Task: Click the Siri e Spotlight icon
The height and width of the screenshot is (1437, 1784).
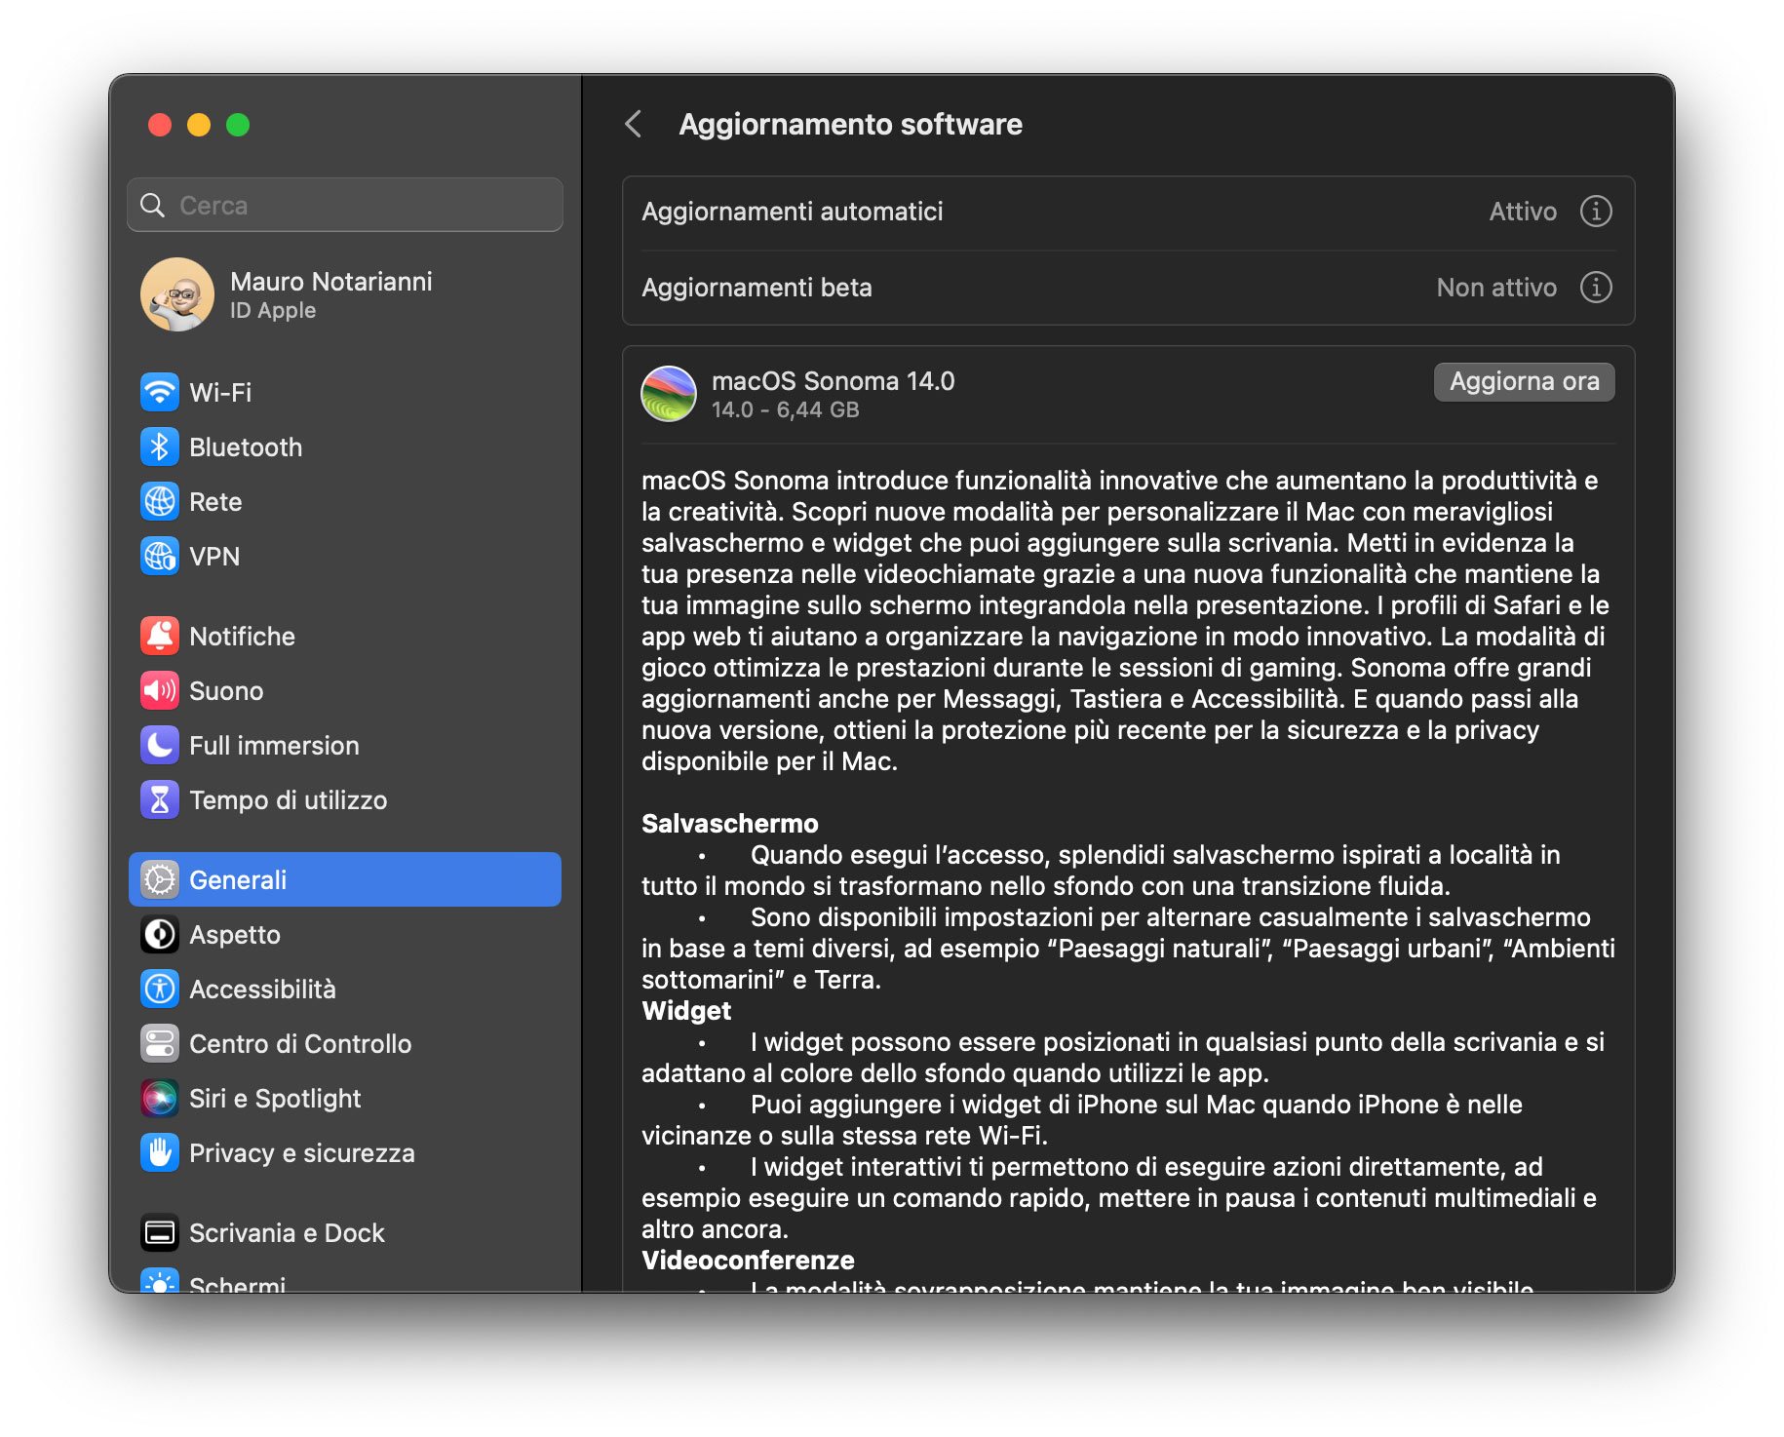Action: 160,1099
